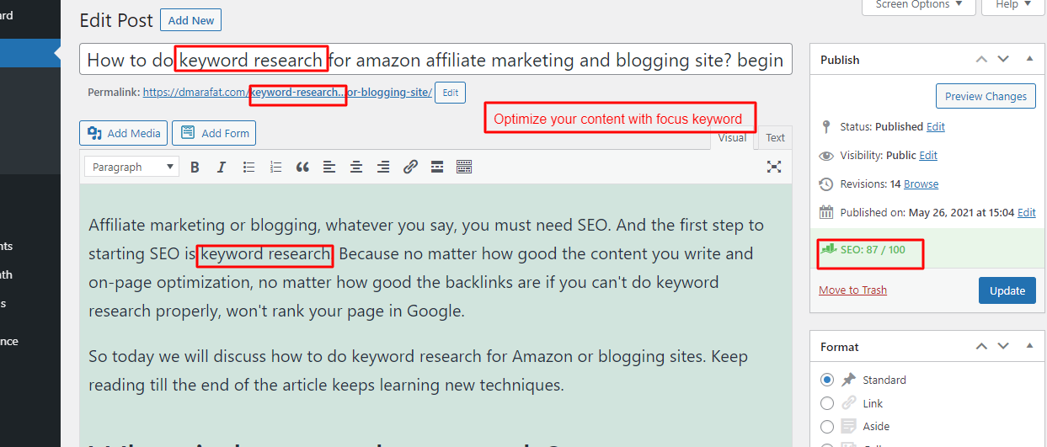
Task: Toggle the toolbar (kitchen sink) icon
Action: (464, 167)
